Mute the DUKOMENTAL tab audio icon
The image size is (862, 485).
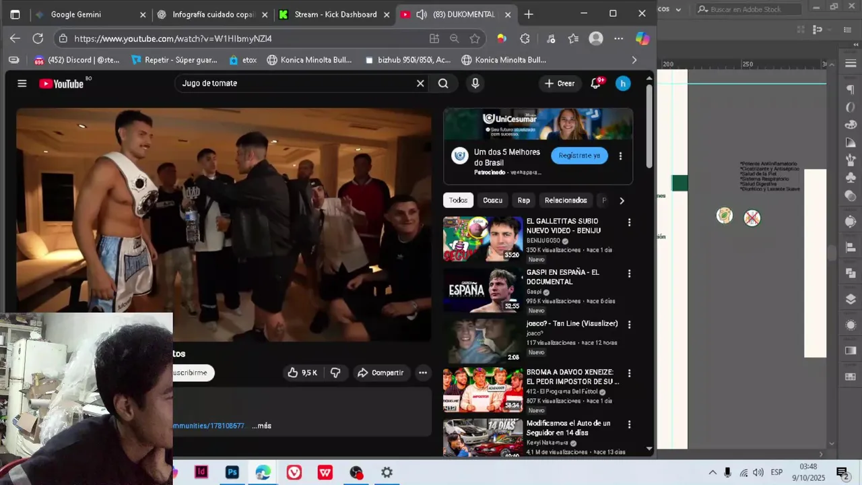point(422,14)
